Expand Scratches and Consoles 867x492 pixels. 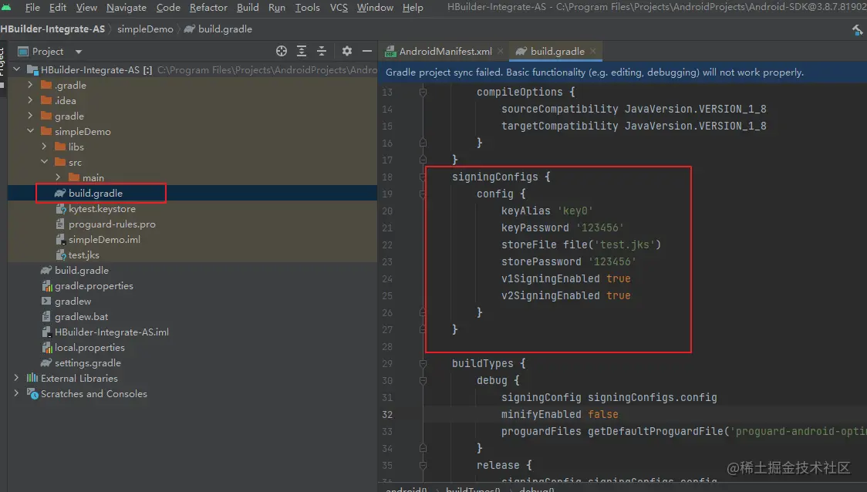pos(17,393)
